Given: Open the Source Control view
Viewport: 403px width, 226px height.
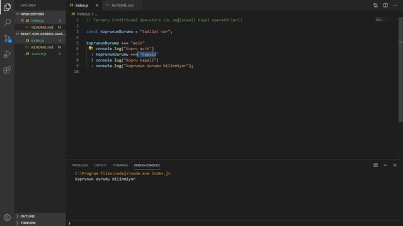Looking at the screenshot, I should 7,38.
